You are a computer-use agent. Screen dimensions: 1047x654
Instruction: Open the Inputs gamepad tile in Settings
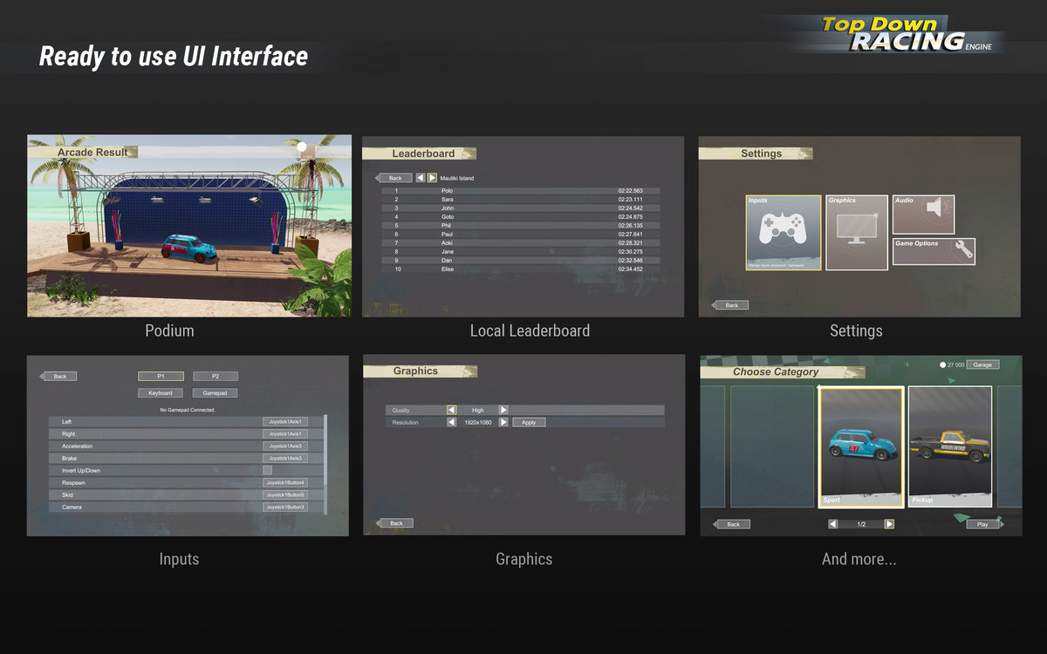click(x=784, y=232)
